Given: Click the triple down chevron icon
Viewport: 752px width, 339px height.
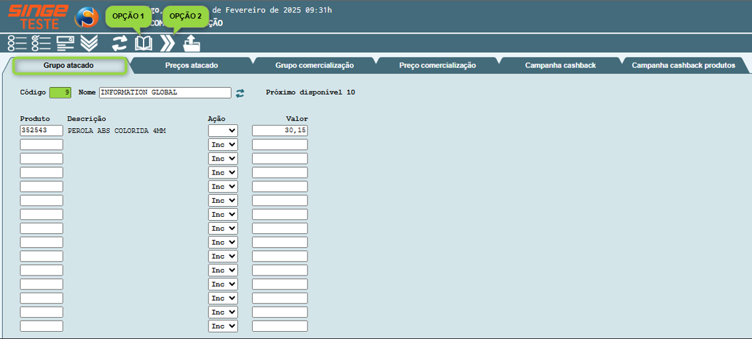Looking at the screenshot, I should pos(89,44).
